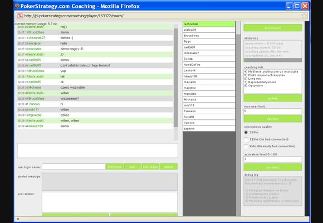This screenshot has width=323, height=223.
Task: Click the '5) Efekt utopionych kosztów' line in coaching info
Action: click(x=265, y=75)
